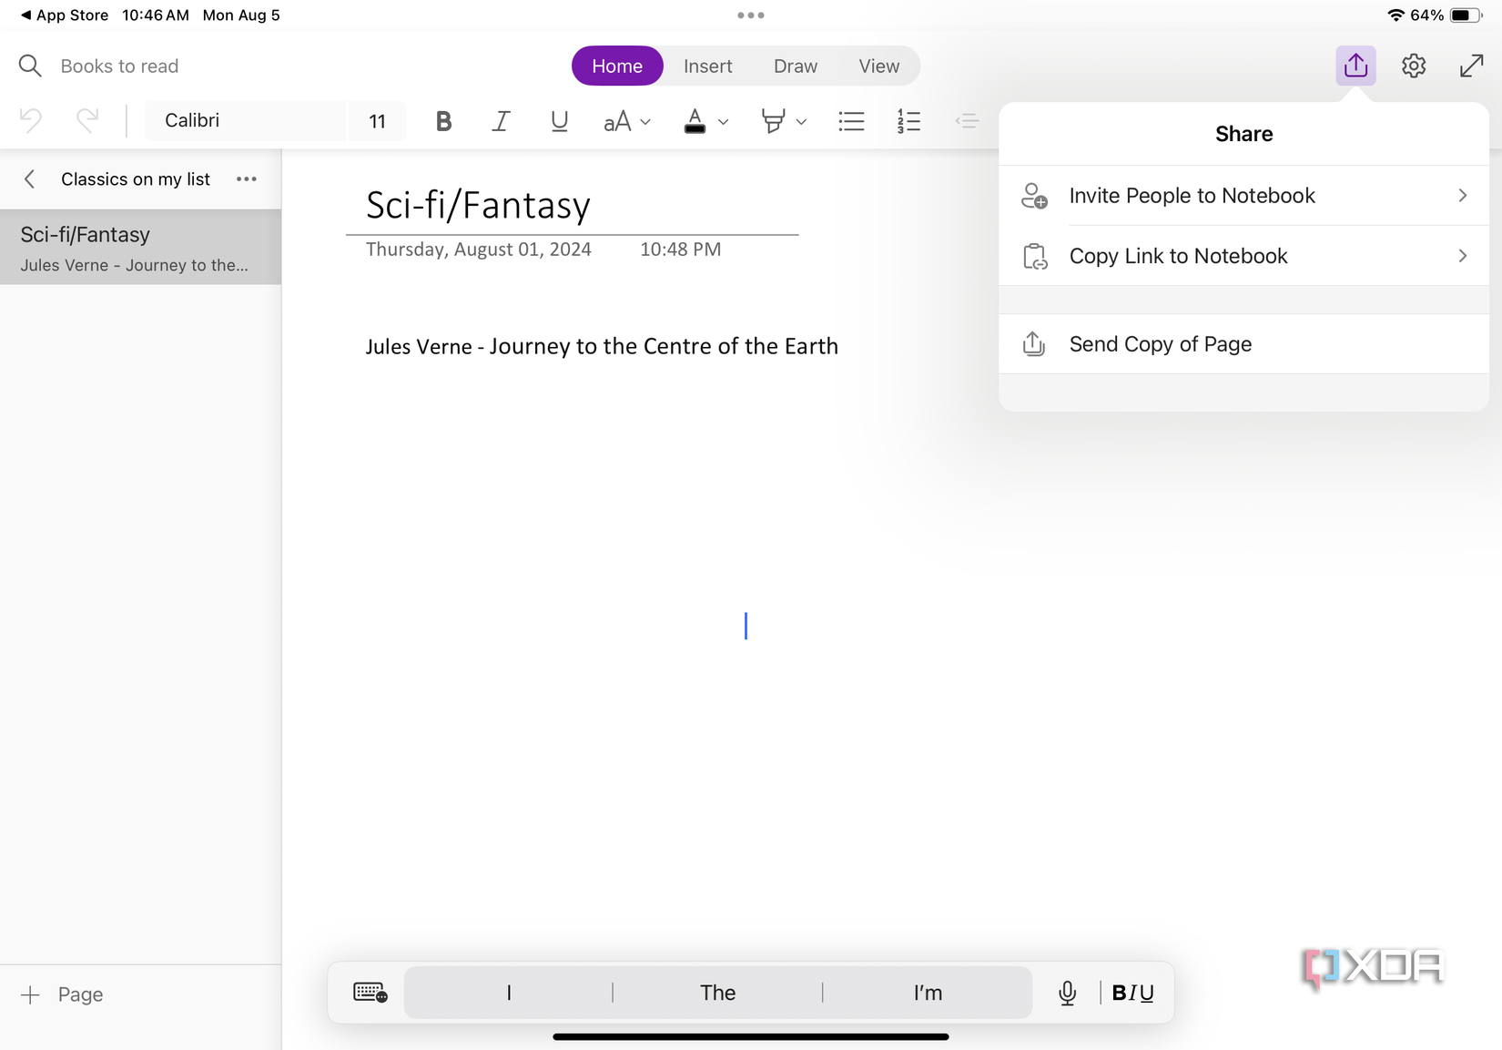Open the keyboard options icon
The height and width of the screenshot is (1050, 1502).
click(370, 993)
